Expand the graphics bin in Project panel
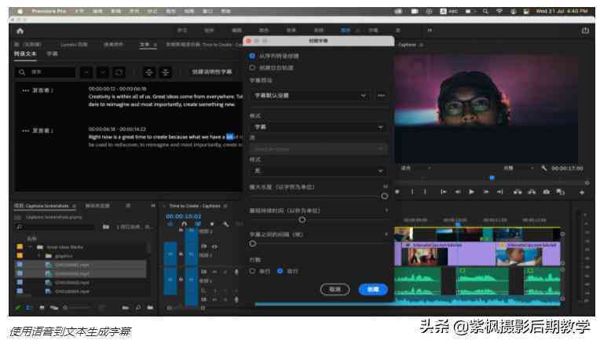Screen dimensions: 600x344 pos(39,256)
